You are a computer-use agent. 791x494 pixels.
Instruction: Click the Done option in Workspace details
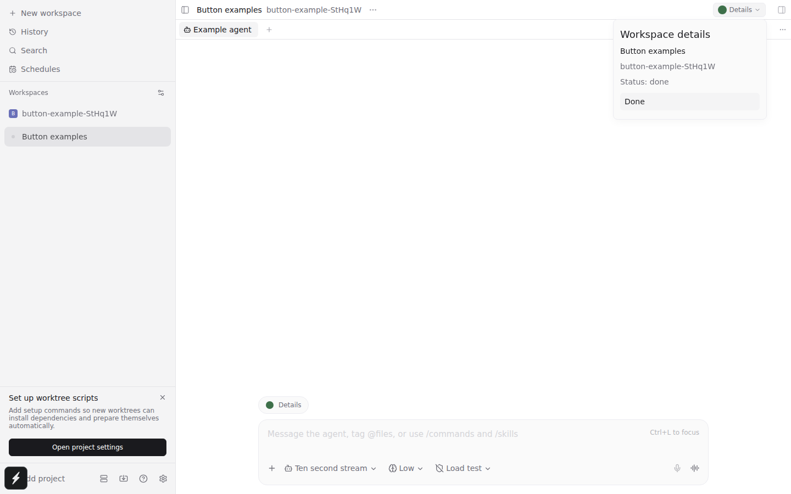point(690,102)
